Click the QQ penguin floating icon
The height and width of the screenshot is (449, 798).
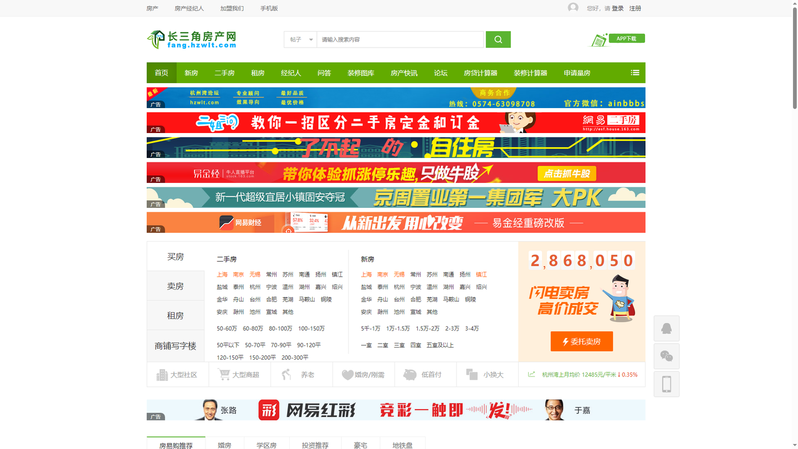pos(667,328)
